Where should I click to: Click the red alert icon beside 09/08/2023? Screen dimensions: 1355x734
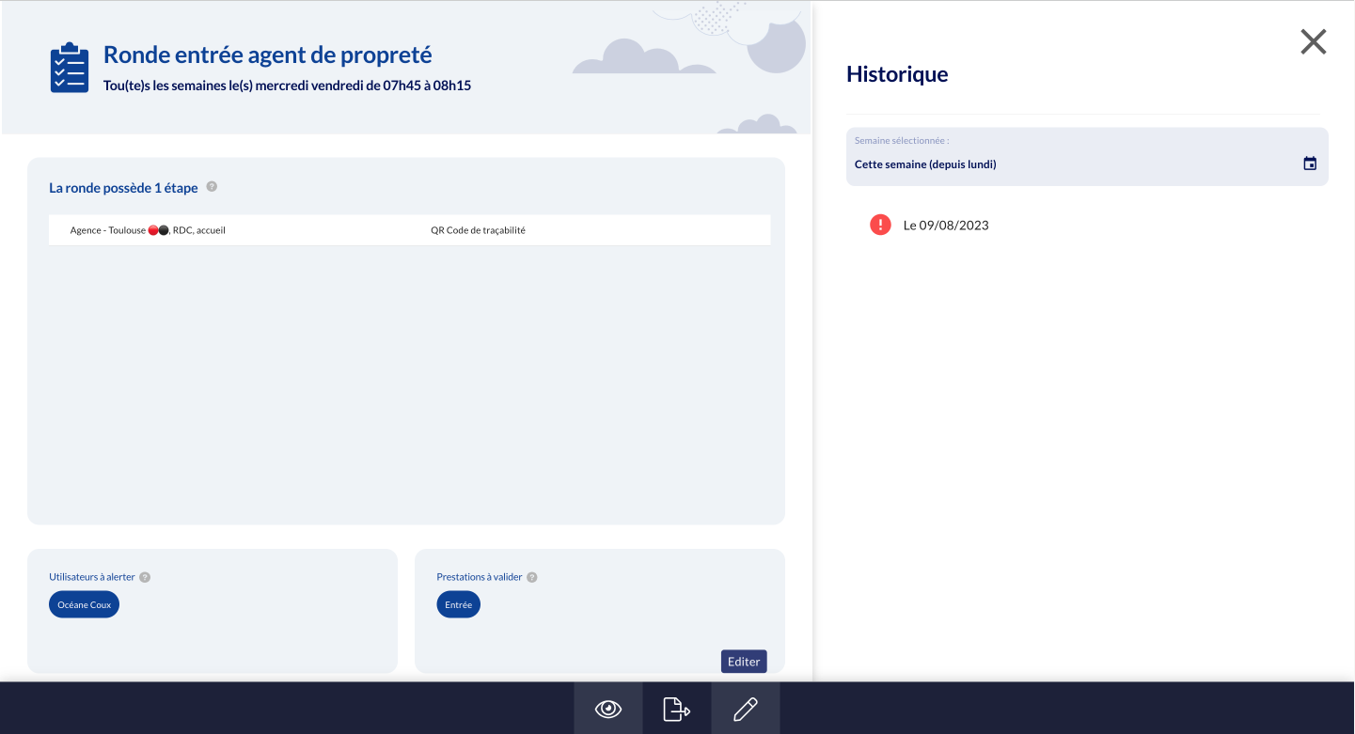tap(880, 225)
